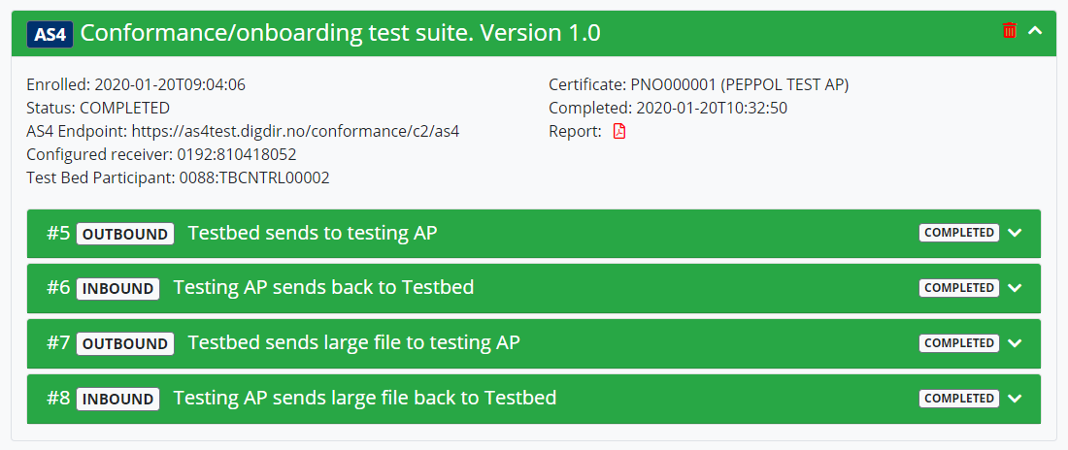
Task: Expand test #7 details chevron
Action: click(x=1017, y=343)
